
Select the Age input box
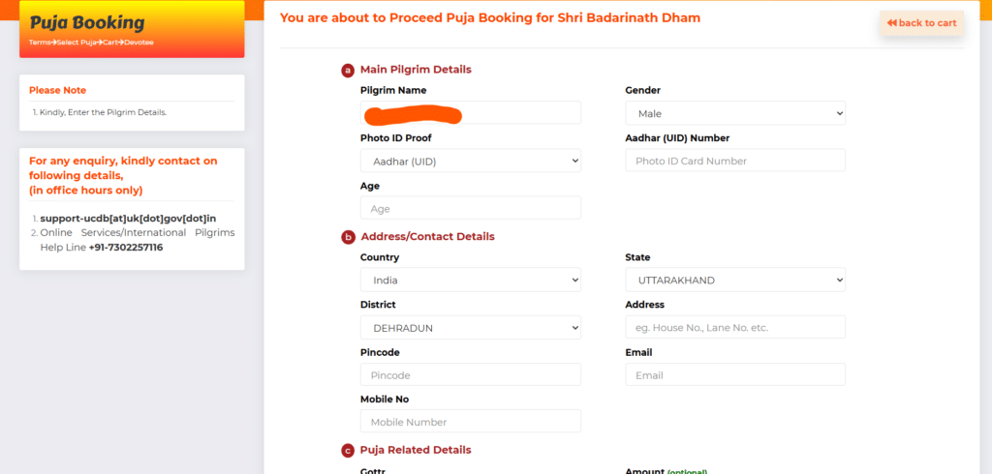click(x=471, y=208)
